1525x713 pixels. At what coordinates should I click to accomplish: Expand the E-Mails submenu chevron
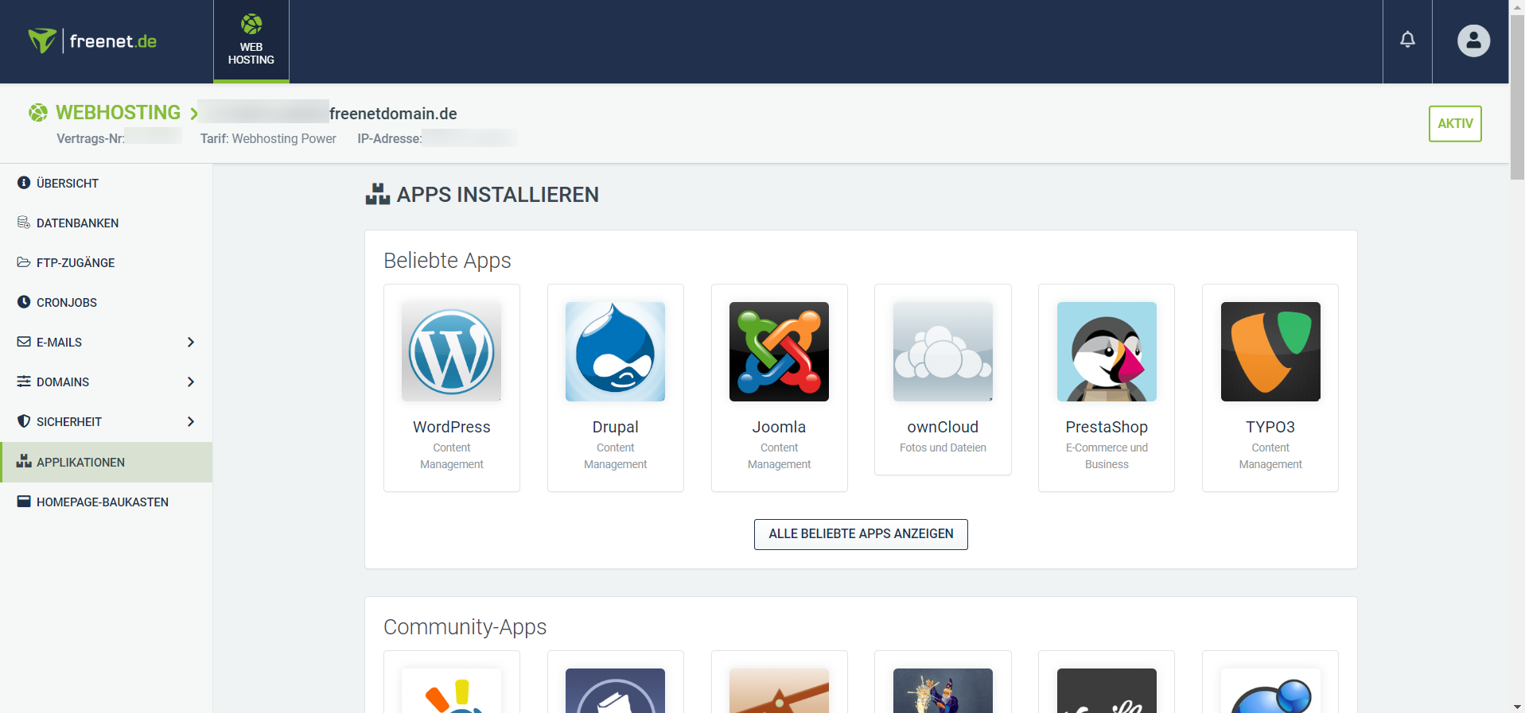coord(190,343)
